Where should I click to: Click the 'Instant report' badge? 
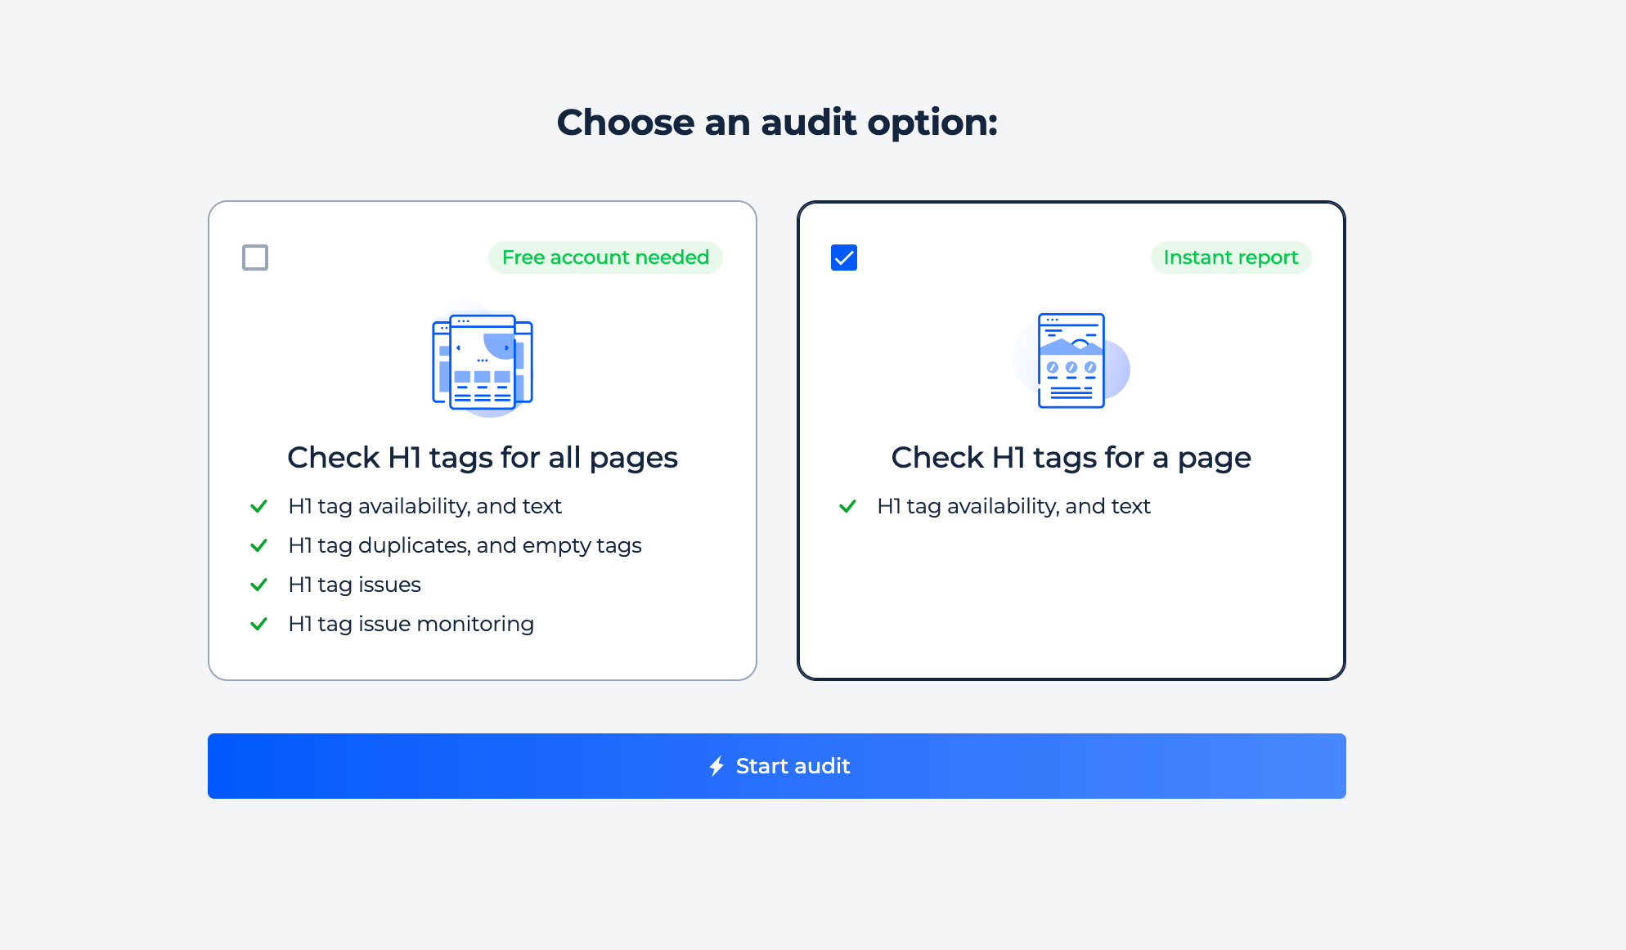[1231, 258]
